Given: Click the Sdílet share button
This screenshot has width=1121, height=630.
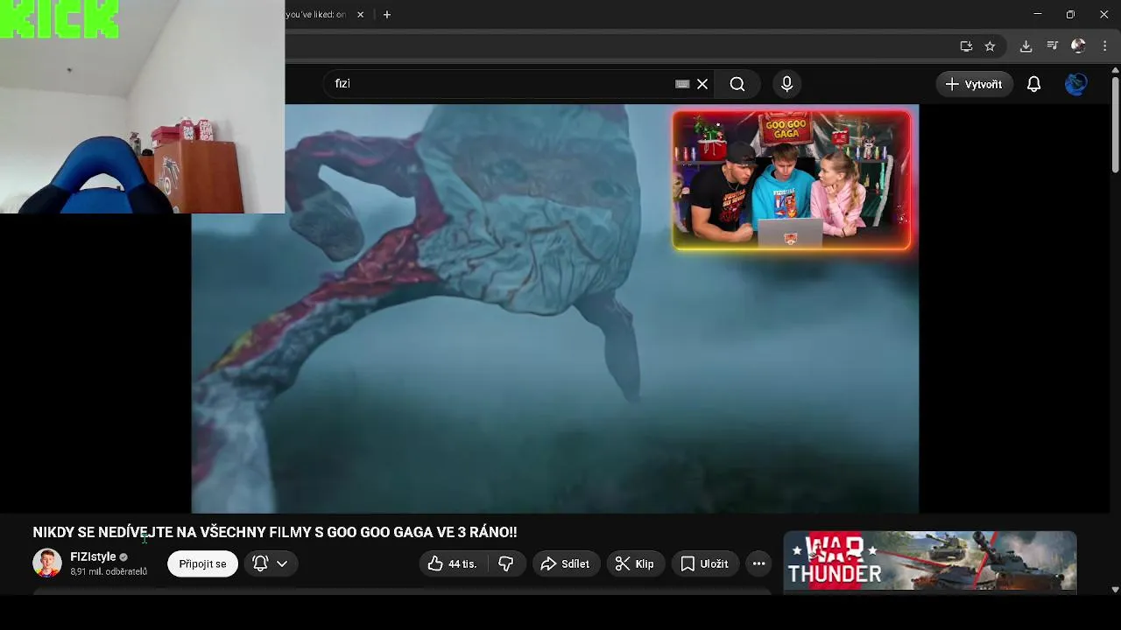Looking at the screenshot, I should 565,563.
